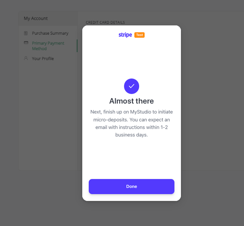
Task: Click the Purchase Summary receipt icon
Action: 26,33
